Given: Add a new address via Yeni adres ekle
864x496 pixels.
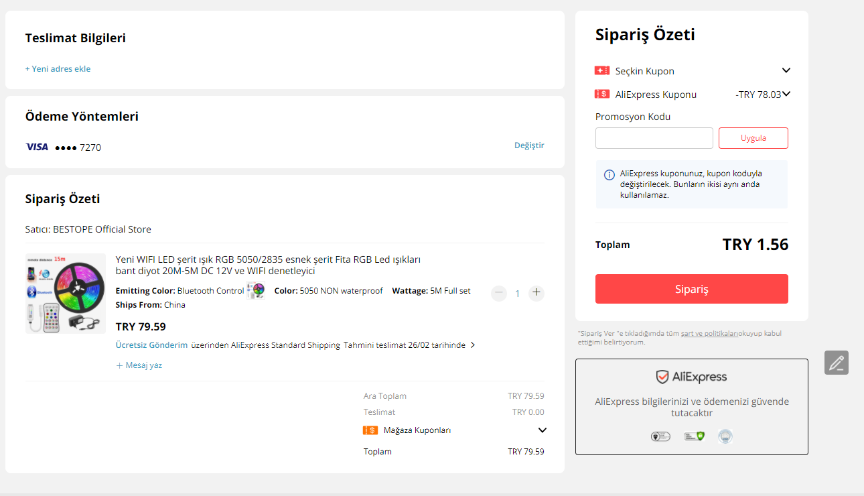Looking at the screenshot, I should click(x=58, y=69).
